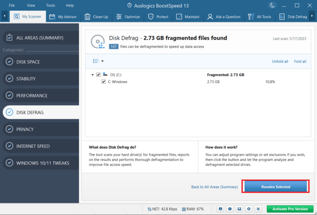Viewport: 317px width, 215px height.
Task: Click Back to All Areas (Summary) link
Action: (214, 187)
